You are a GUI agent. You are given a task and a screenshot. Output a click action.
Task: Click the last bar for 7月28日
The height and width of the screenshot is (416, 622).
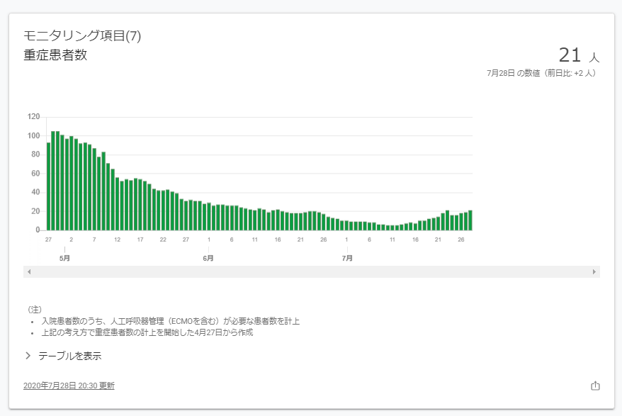click(470, 220)
